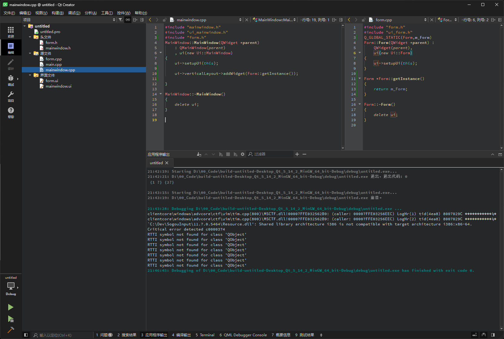
Task: Show the QML Debugger Console pane
Action: tap(243, 335)
